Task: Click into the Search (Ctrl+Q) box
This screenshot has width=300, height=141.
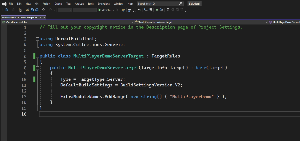Action: coord(158,4)
